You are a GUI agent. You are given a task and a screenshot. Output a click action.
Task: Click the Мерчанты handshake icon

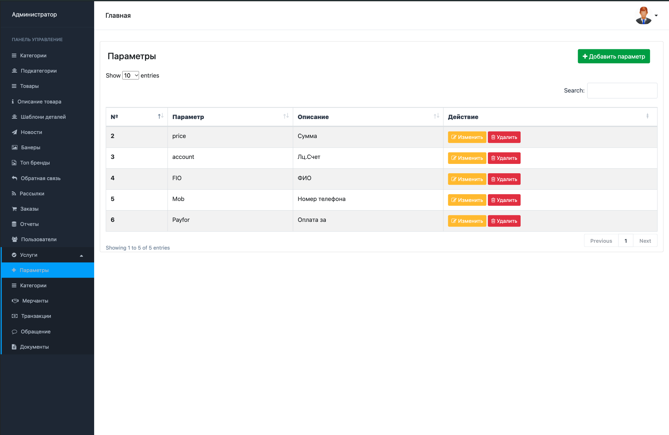point(15,301)
